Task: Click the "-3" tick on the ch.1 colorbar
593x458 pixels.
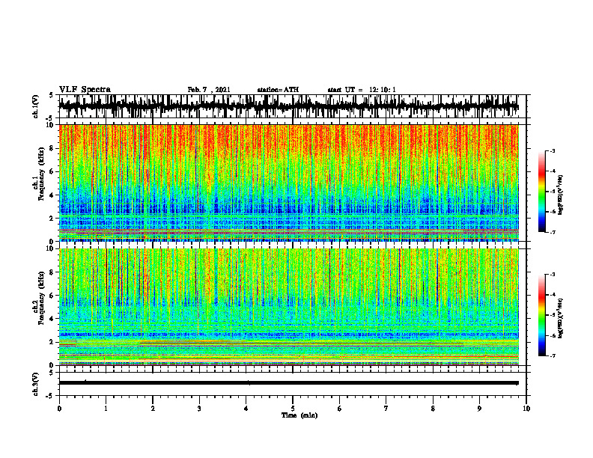Action: coord(553,151)
